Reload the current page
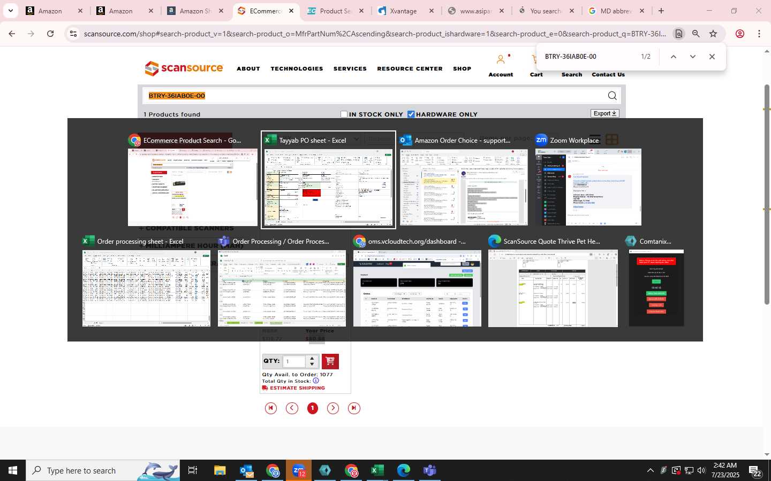Screen dimensions: 771x481 (x=50, y=34)
